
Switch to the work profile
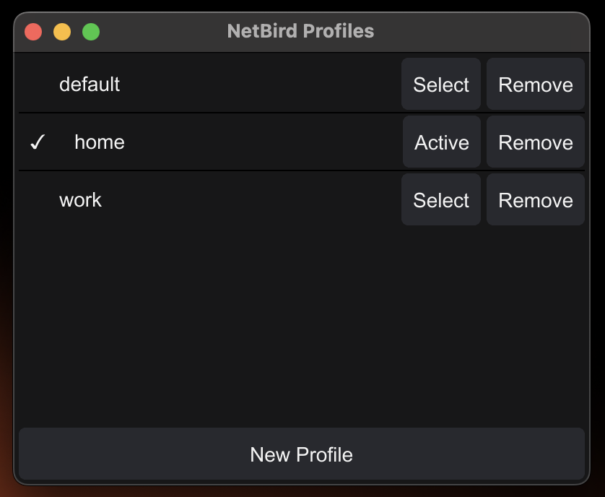[x=440, y=200]
